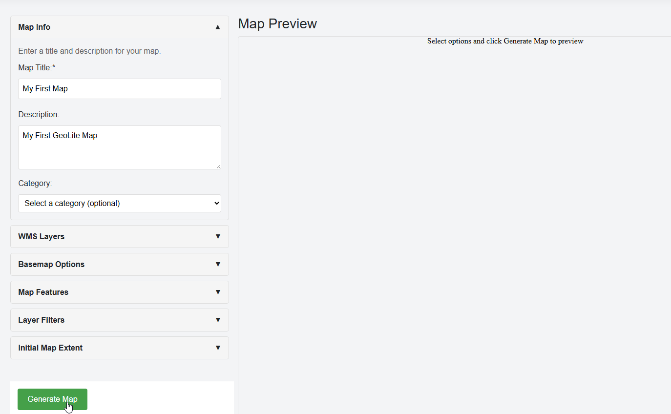Click the Description box resize handle

click(218, 166)
